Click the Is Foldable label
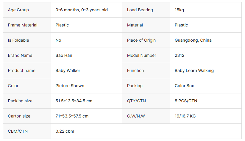The image size is (245, 141). [x=18, y=40]
